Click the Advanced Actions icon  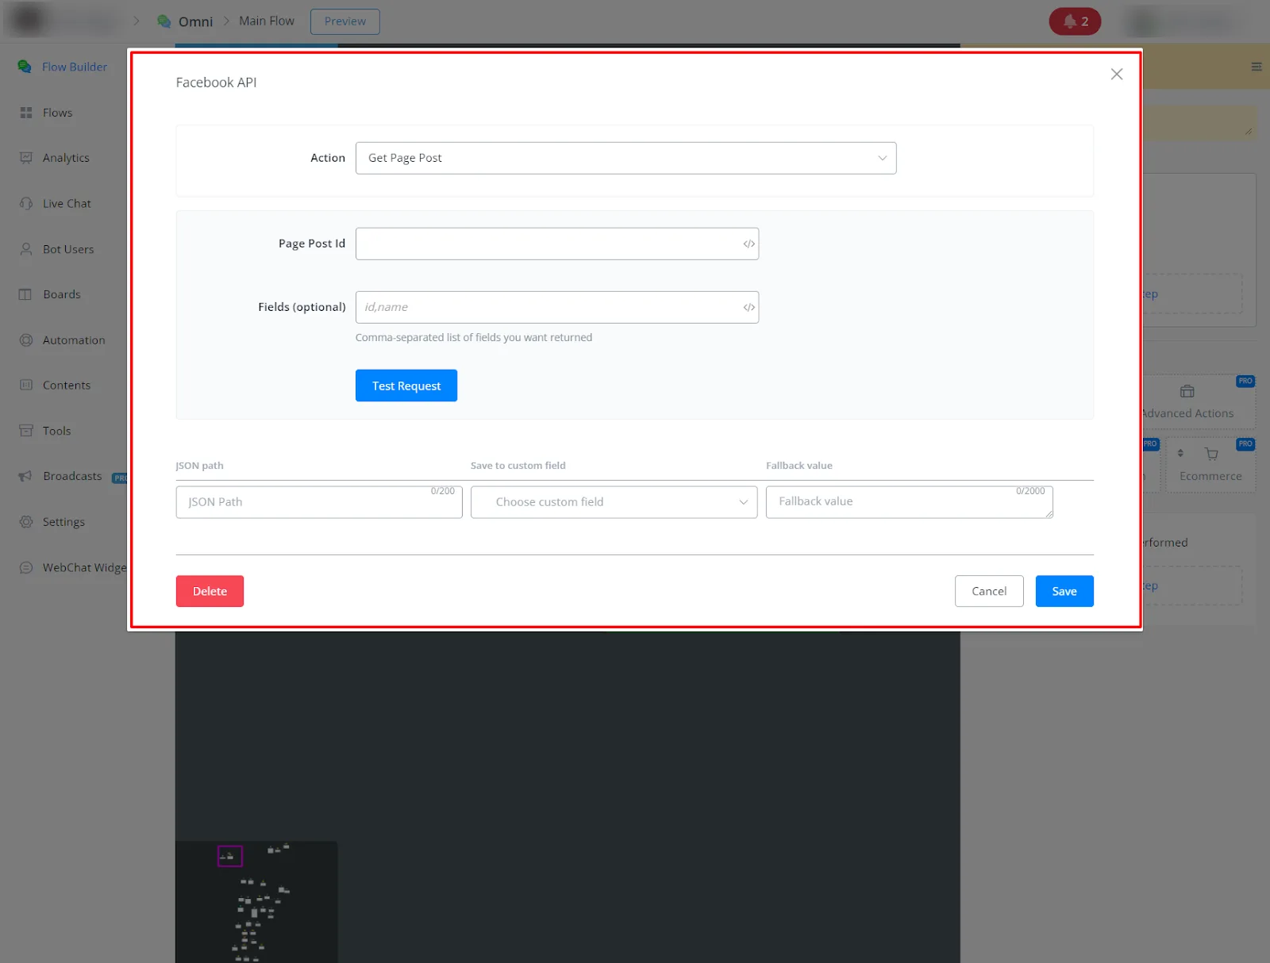click(1187, 391)
